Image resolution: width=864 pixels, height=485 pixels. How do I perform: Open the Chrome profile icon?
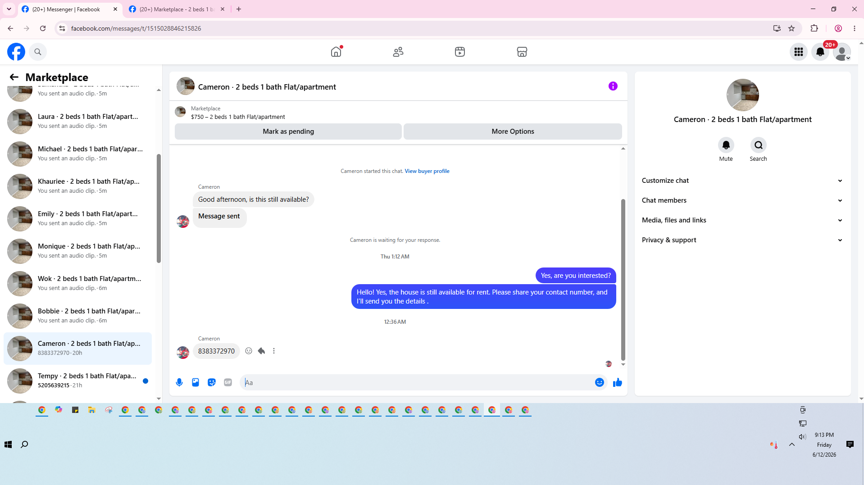tap(838, 28)
